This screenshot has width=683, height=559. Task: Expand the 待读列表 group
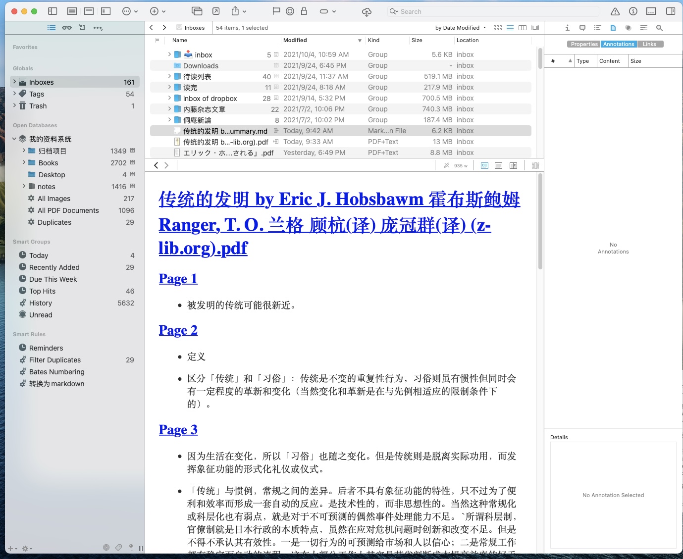pos(169,76)
